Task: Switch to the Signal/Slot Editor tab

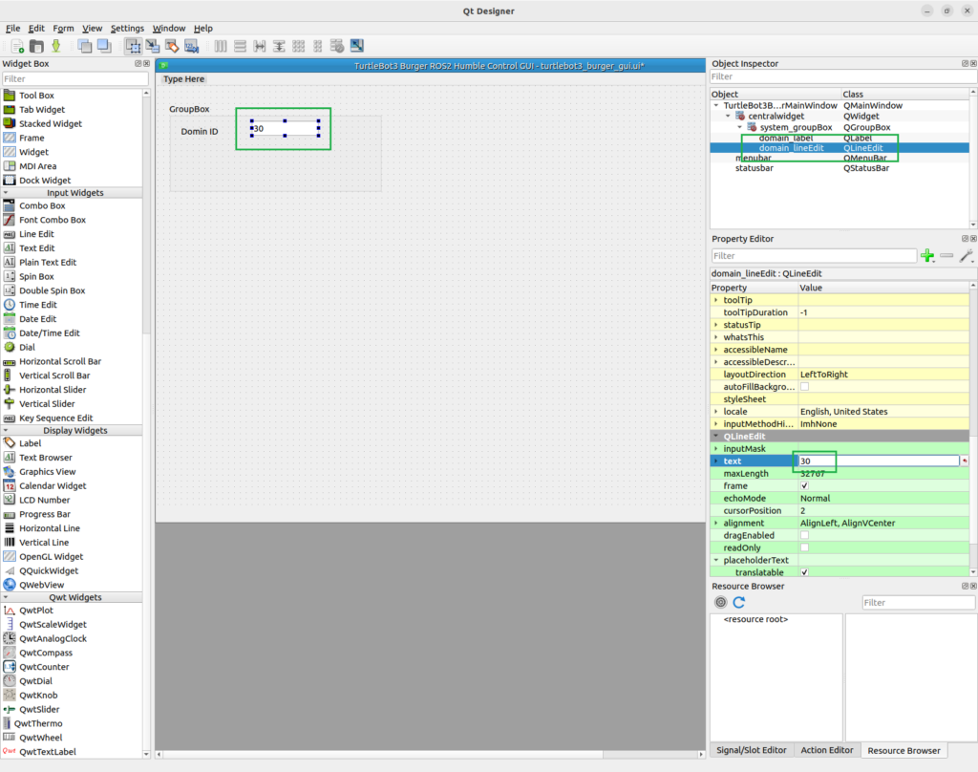Action: pyautogui.click(x=751, y=750)
